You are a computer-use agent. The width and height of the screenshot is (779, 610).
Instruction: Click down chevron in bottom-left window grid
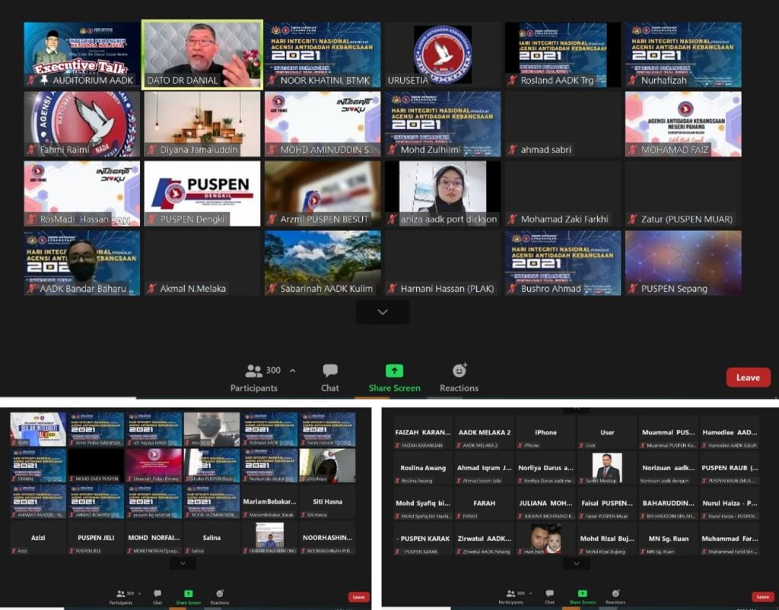coord(183,563)
